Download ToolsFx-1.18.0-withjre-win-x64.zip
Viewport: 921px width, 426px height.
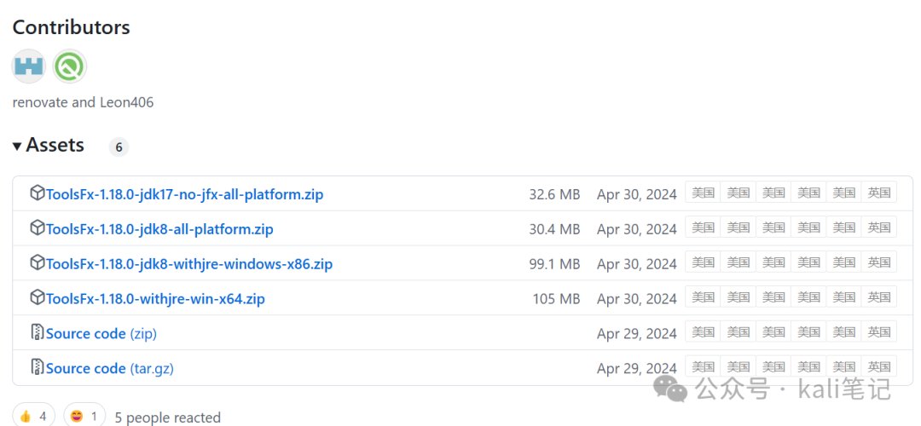click(x=155, y=299)
